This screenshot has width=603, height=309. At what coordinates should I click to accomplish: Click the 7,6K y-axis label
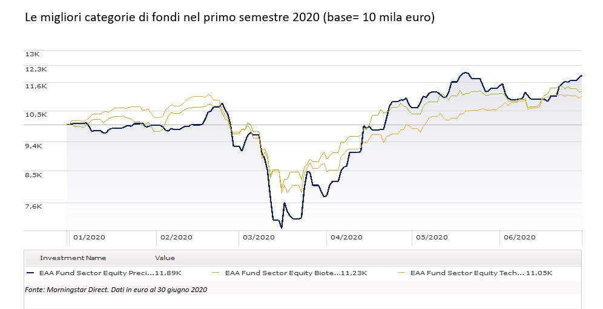(x=33, y=206)
